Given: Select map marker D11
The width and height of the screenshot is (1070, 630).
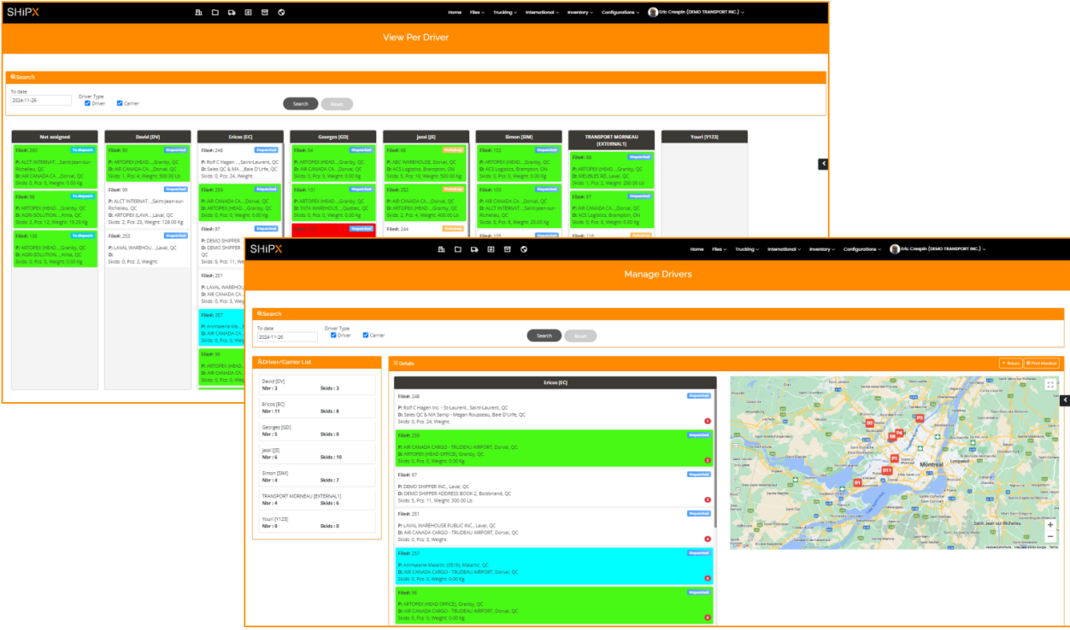Looking at the screenshot, I should point(886,470).
